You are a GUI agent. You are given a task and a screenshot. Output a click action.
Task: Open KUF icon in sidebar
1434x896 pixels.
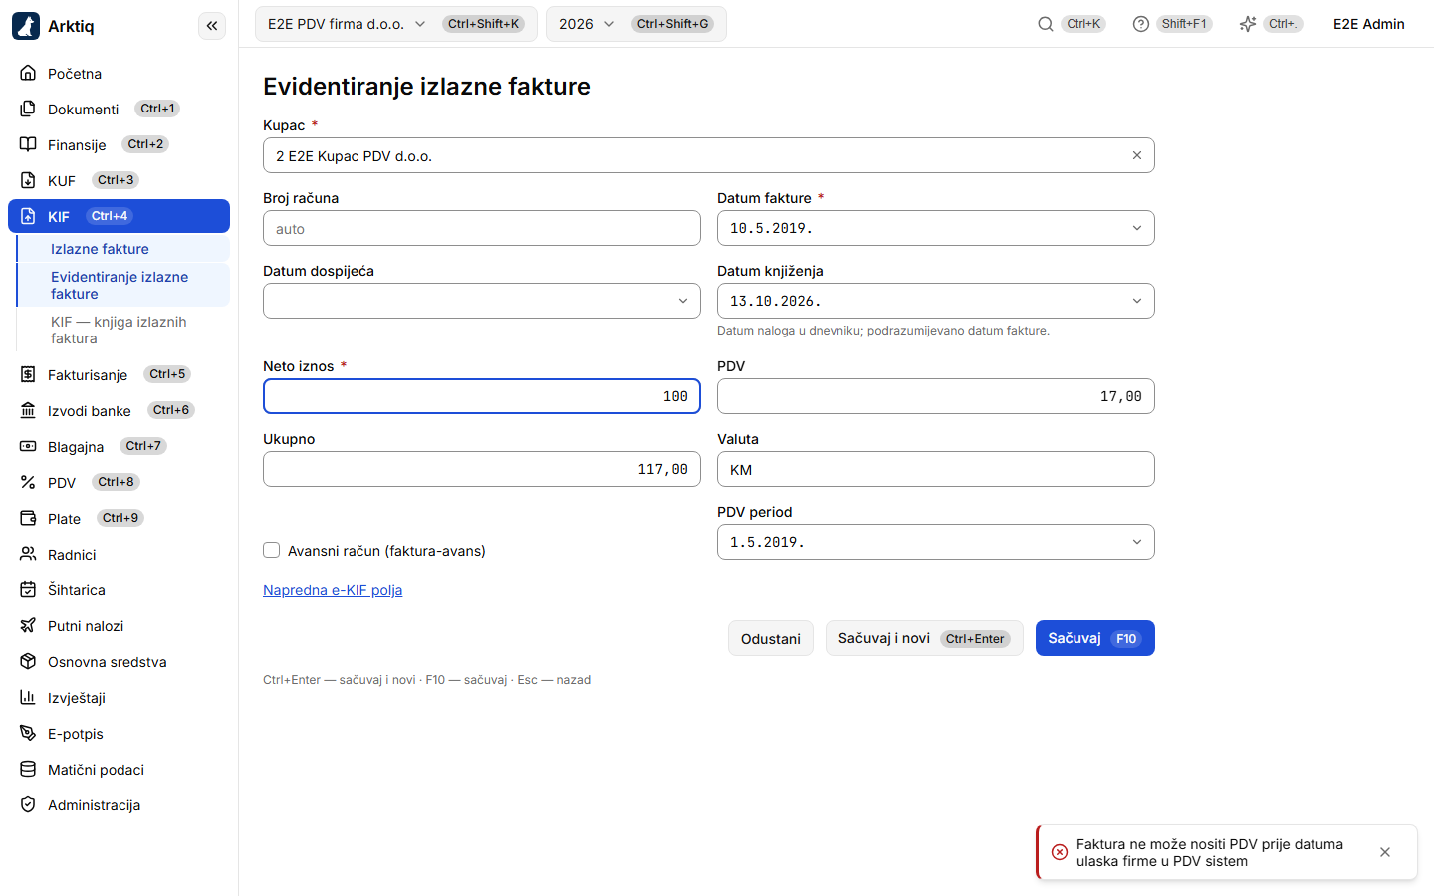pyautogui.click(x=28, y=180)
